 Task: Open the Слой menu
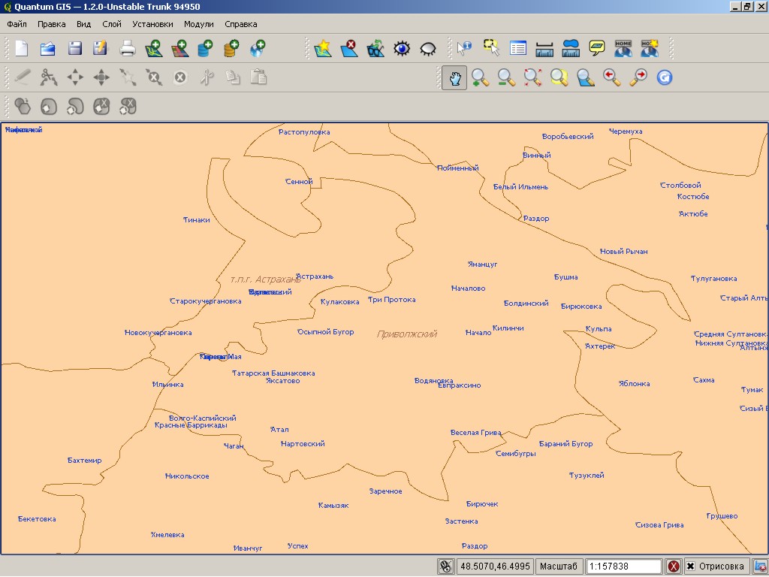tap(111, 23)
